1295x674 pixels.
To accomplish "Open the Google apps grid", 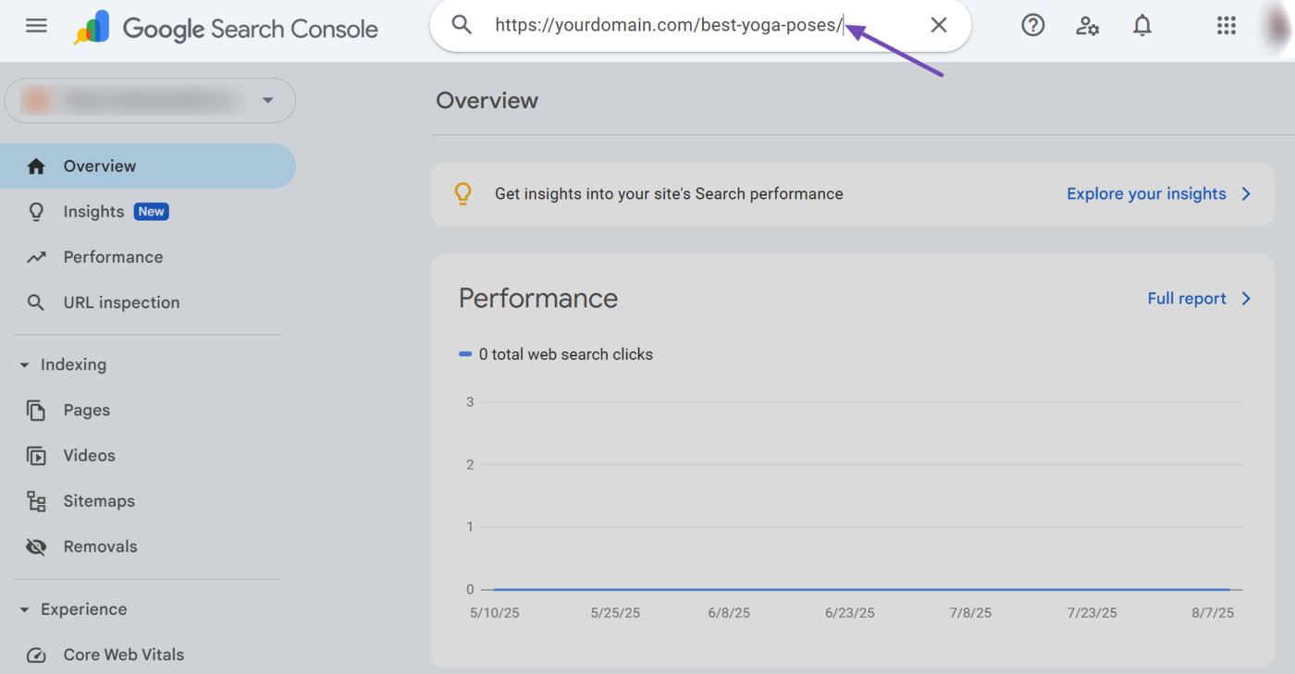I will coord(1226,26).
